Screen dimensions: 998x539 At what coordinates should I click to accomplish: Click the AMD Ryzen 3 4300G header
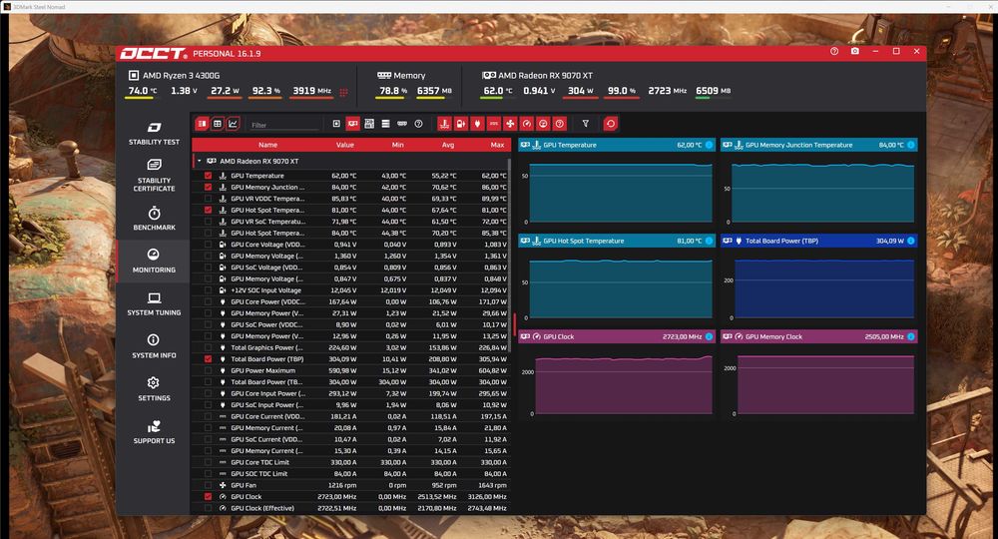point(175,75)
